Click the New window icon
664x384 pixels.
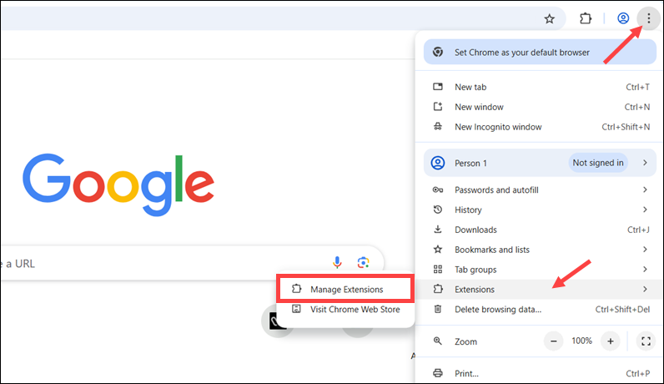(x=438, y=107)
